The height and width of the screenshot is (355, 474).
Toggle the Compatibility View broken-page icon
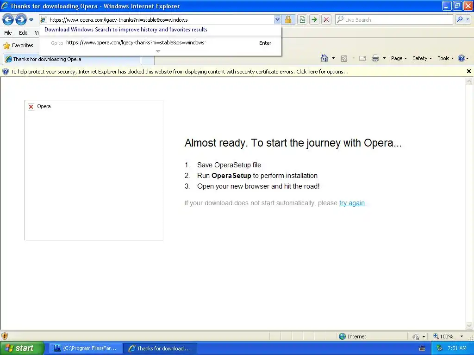pos(302,20)
